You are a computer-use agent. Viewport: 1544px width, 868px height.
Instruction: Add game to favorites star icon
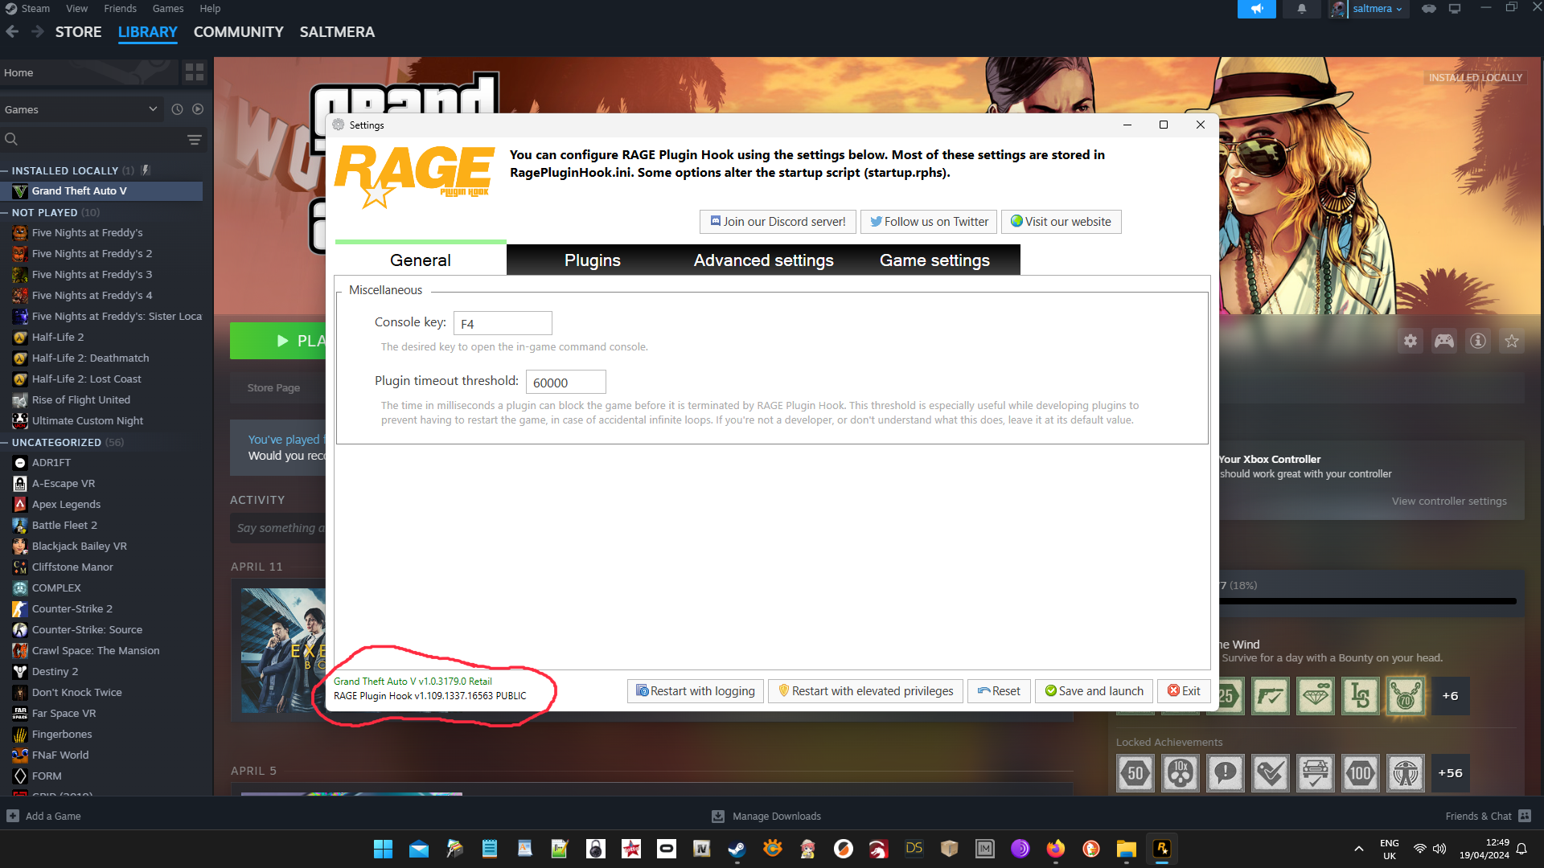click(x=1512, y=341)
